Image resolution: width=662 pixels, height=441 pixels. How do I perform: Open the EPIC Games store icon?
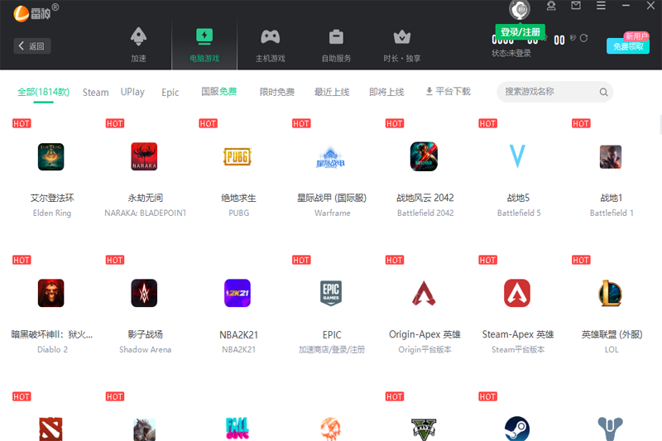pyautogui.click(x=331, y=293)
